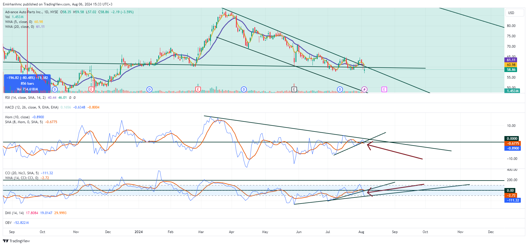Screen dimensions: 528x246
Task: Click the Advance Auto Parts Inc. symbol title
Action: tap(24, 12)
